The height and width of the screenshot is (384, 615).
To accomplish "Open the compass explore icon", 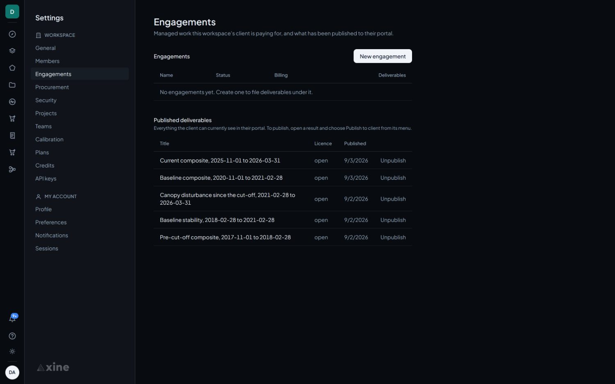I will (x=12, y=34).
